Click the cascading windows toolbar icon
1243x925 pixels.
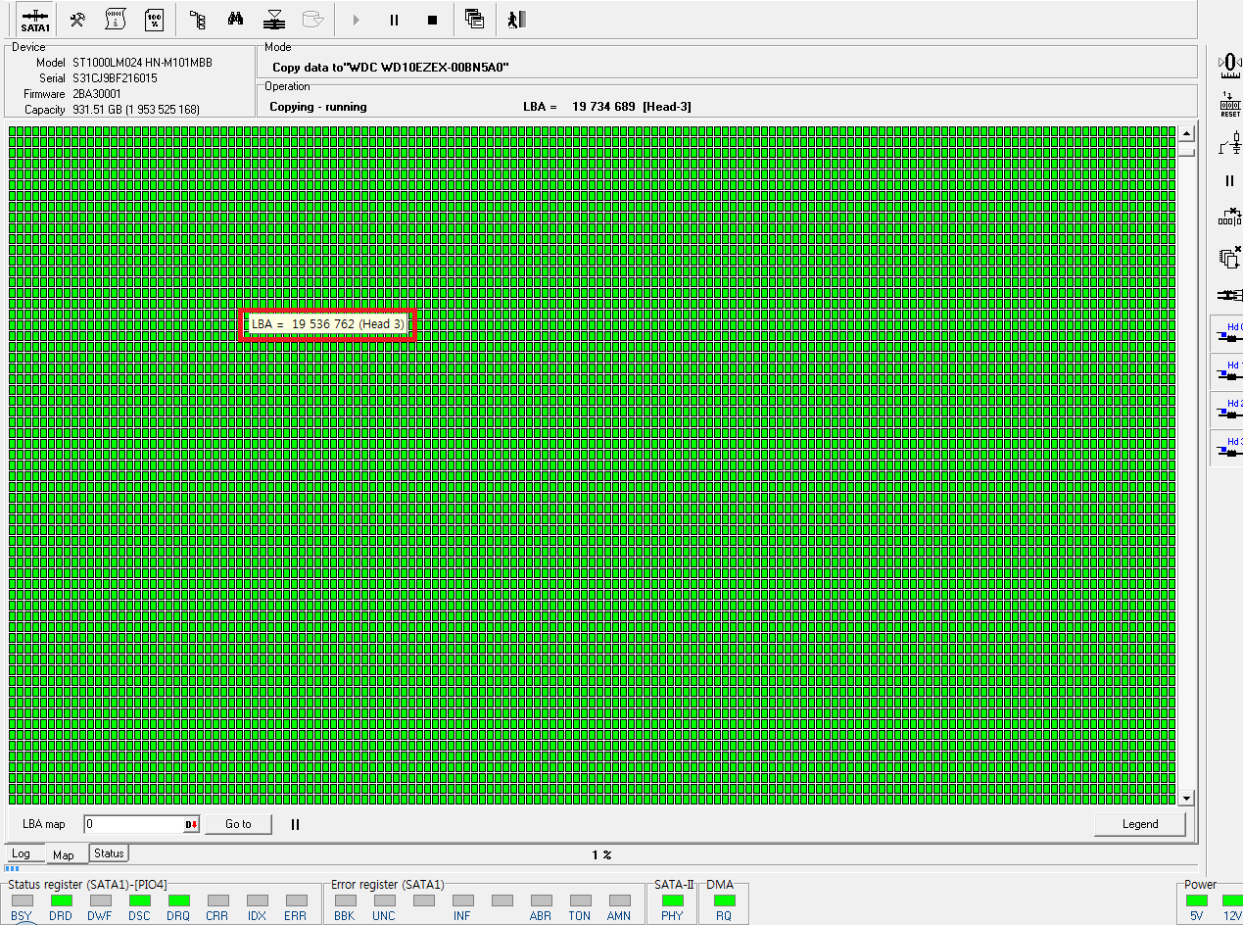click(475, 20)
